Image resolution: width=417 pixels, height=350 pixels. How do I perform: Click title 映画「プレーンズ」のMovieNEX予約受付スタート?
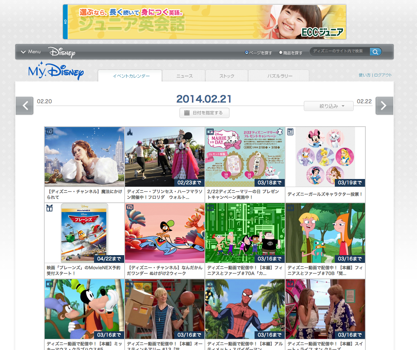[x=83, y=270]
